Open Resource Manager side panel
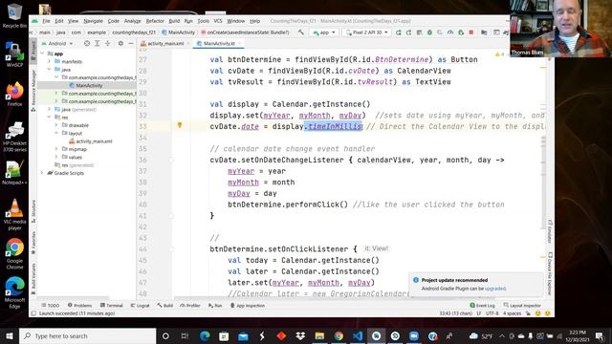The image size is (612, 344). [x=33, y=91]
